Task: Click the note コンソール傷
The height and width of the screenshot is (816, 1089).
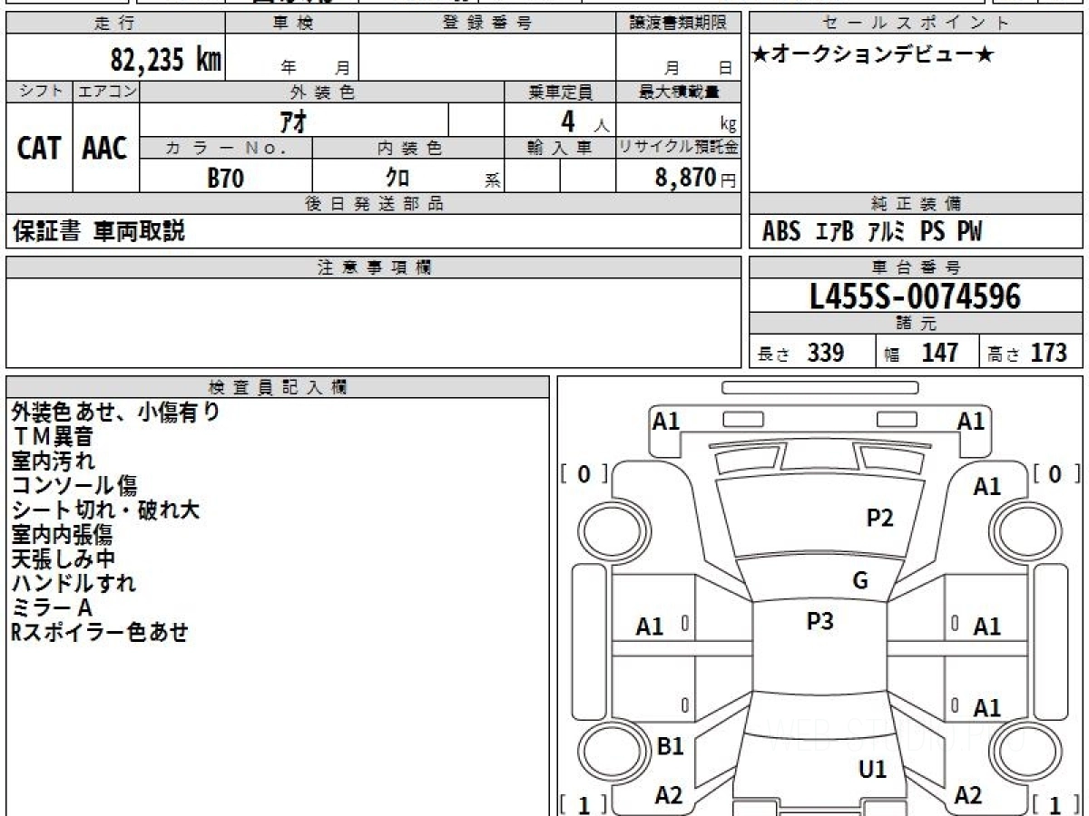Action: click(x=74, y=486)
